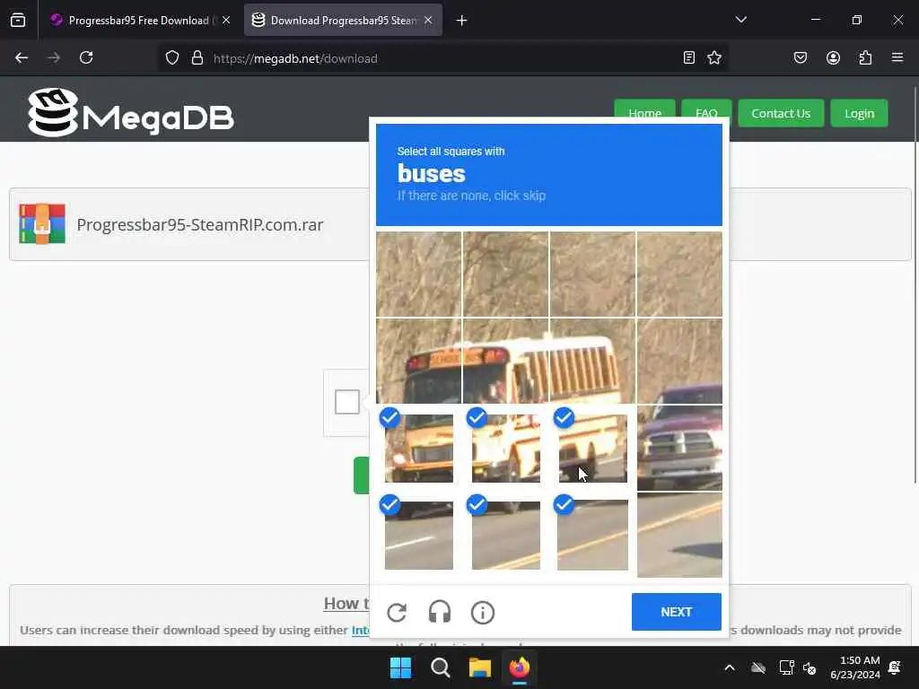Reload the current page
Viewport: 919px width, 689px height.
(86, 58)
